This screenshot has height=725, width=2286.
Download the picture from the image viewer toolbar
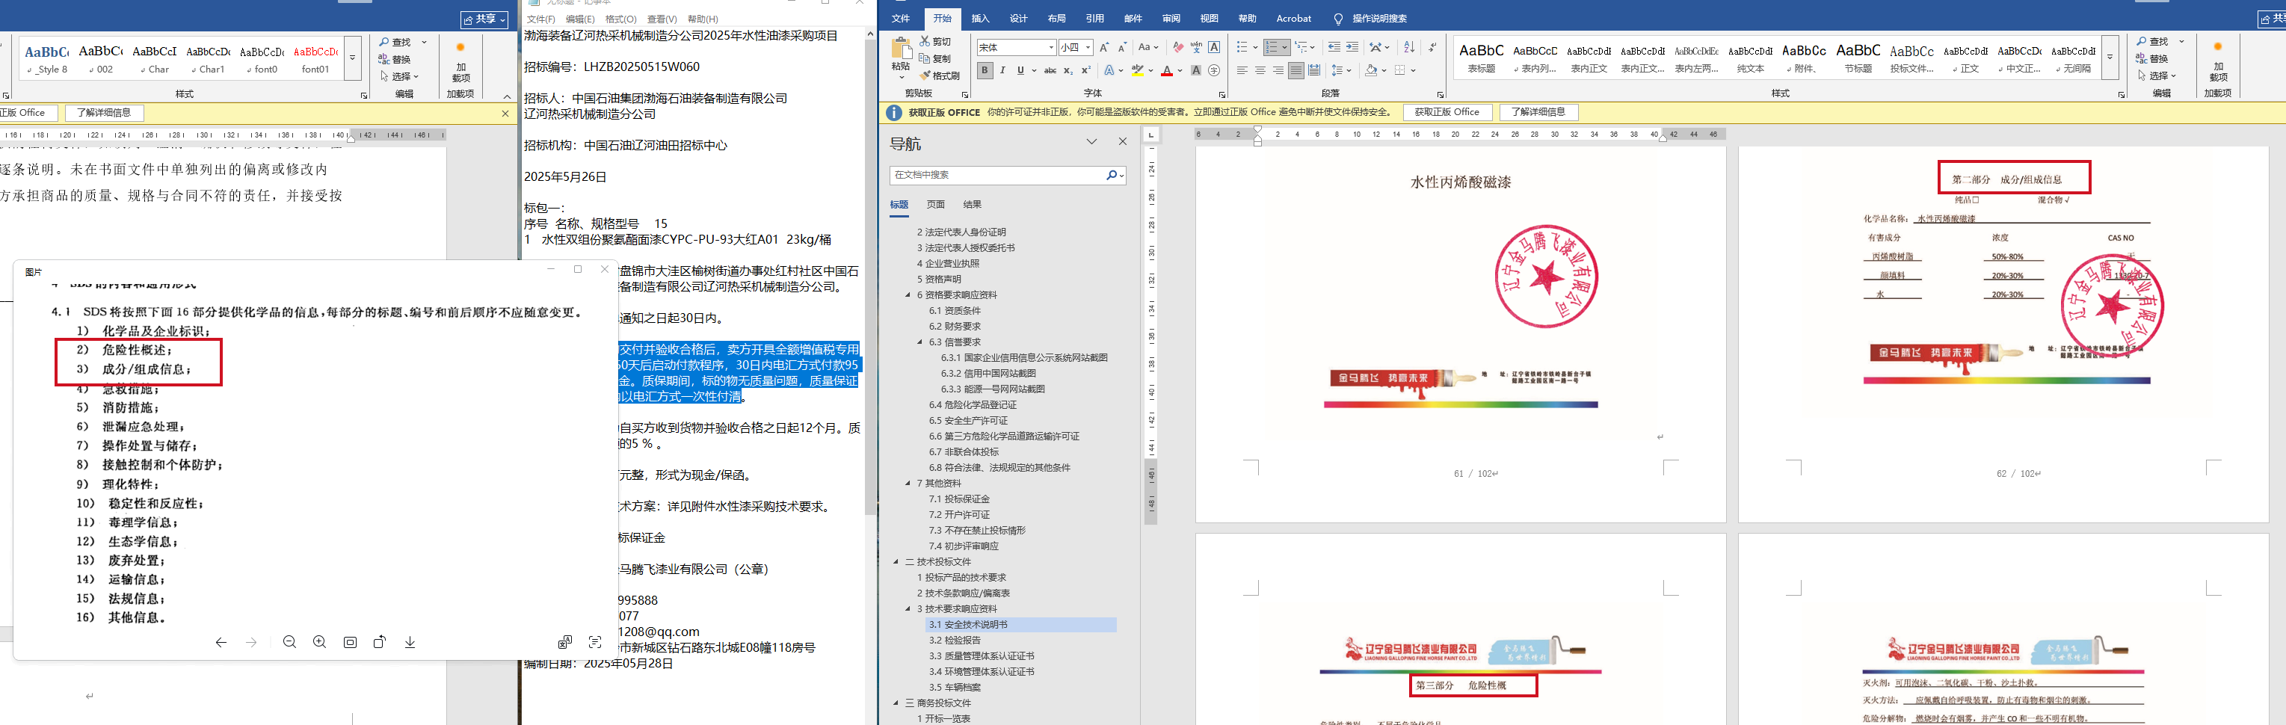(x=410, y=641)
